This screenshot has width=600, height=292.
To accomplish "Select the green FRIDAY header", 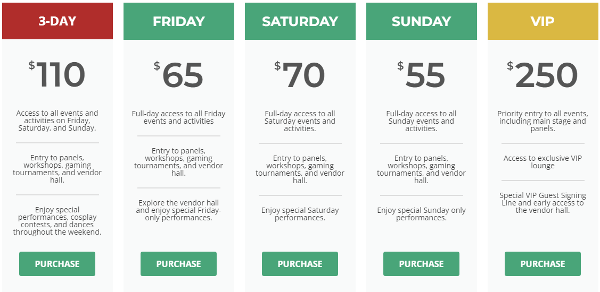I will pyautogui.click(x=179, y=21).
